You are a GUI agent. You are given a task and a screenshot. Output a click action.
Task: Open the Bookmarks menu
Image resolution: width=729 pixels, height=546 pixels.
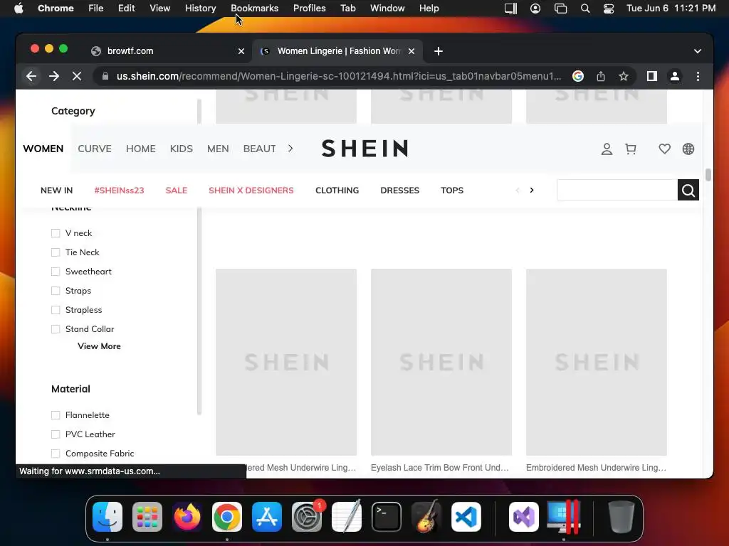click(x=254, y=9)
